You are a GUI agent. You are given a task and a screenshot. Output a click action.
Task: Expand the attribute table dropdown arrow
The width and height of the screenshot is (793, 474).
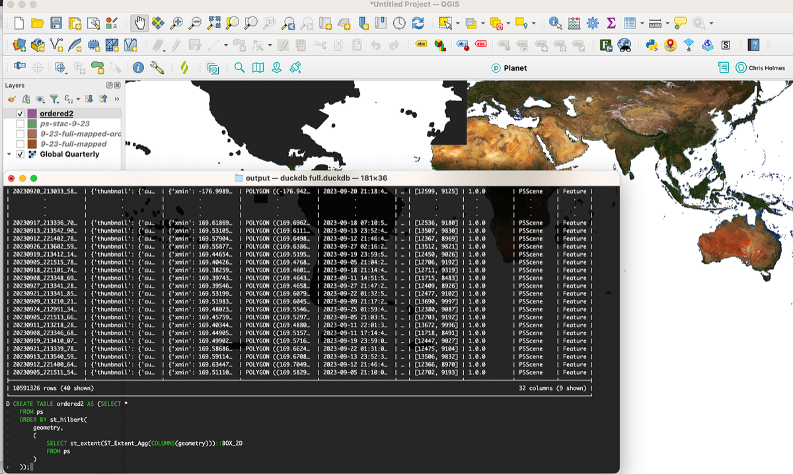pyautogui.click(x=641, y=24)
